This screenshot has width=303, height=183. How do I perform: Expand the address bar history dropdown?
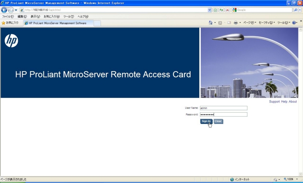coord(210,10)
